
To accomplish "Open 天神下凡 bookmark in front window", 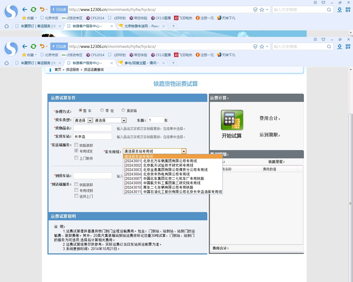I will click(226, 55).
